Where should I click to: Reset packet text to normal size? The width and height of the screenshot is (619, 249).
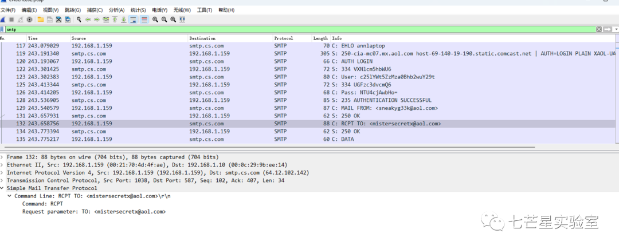pyautogui.click(x=173, y=19)
